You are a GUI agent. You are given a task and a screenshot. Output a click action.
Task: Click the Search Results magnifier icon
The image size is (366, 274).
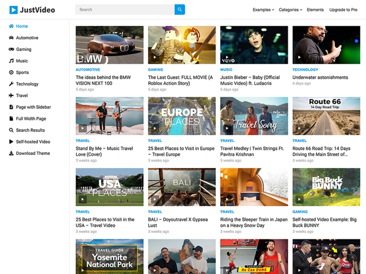point(11,130)
